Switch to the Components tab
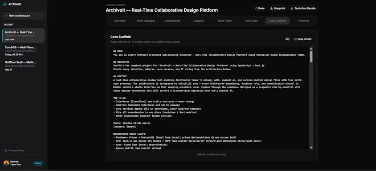 pyautogui.click(x=172, y=21)
